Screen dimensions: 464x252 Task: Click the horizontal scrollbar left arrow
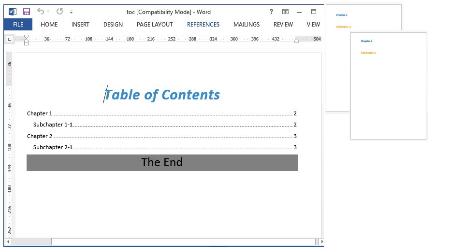point(8,241)
